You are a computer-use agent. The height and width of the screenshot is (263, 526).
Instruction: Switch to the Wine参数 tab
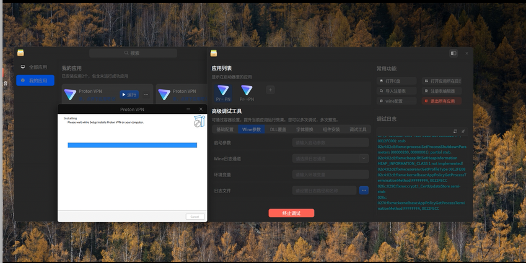click(252, 129)
